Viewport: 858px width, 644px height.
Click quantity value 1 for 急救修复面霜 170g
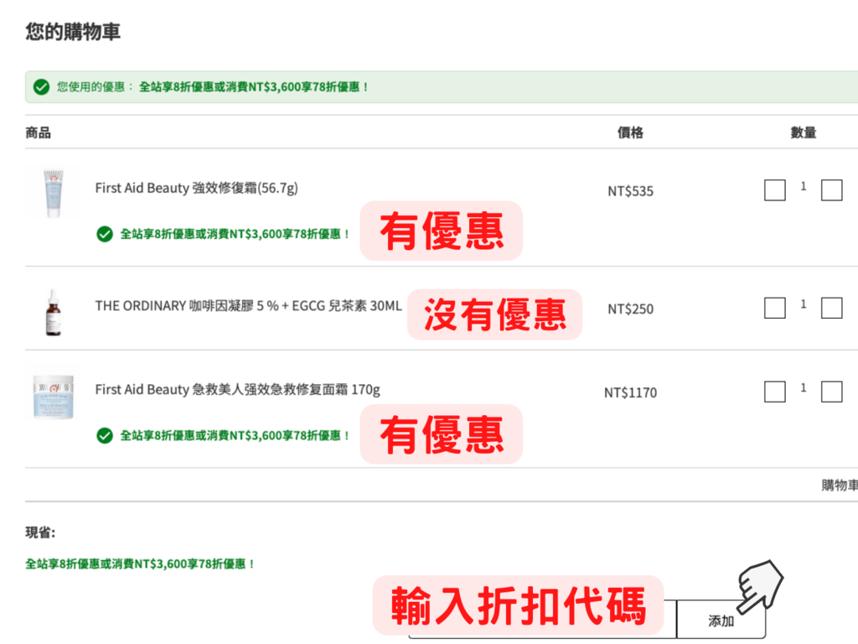tap(804, 387)
